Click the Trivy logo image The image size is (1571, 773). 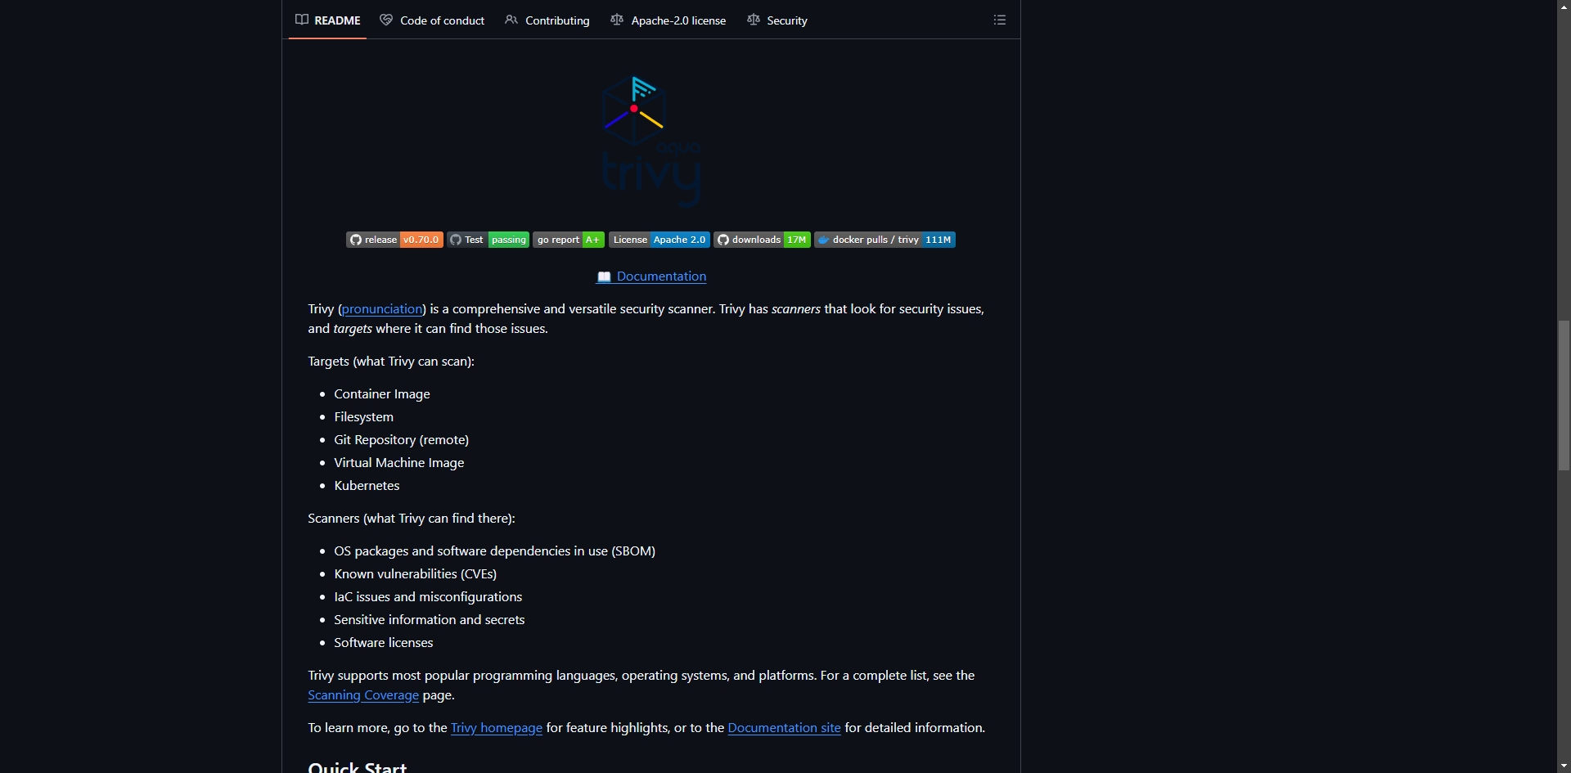pos(651,141)
